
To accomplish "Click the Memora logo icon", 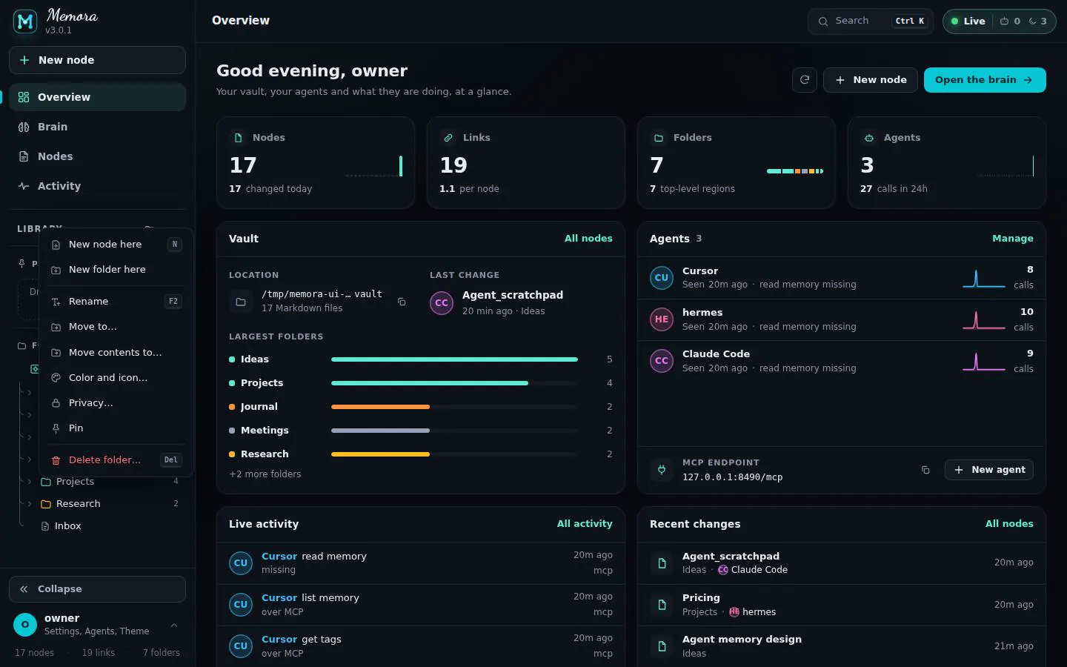I will 25,21.
